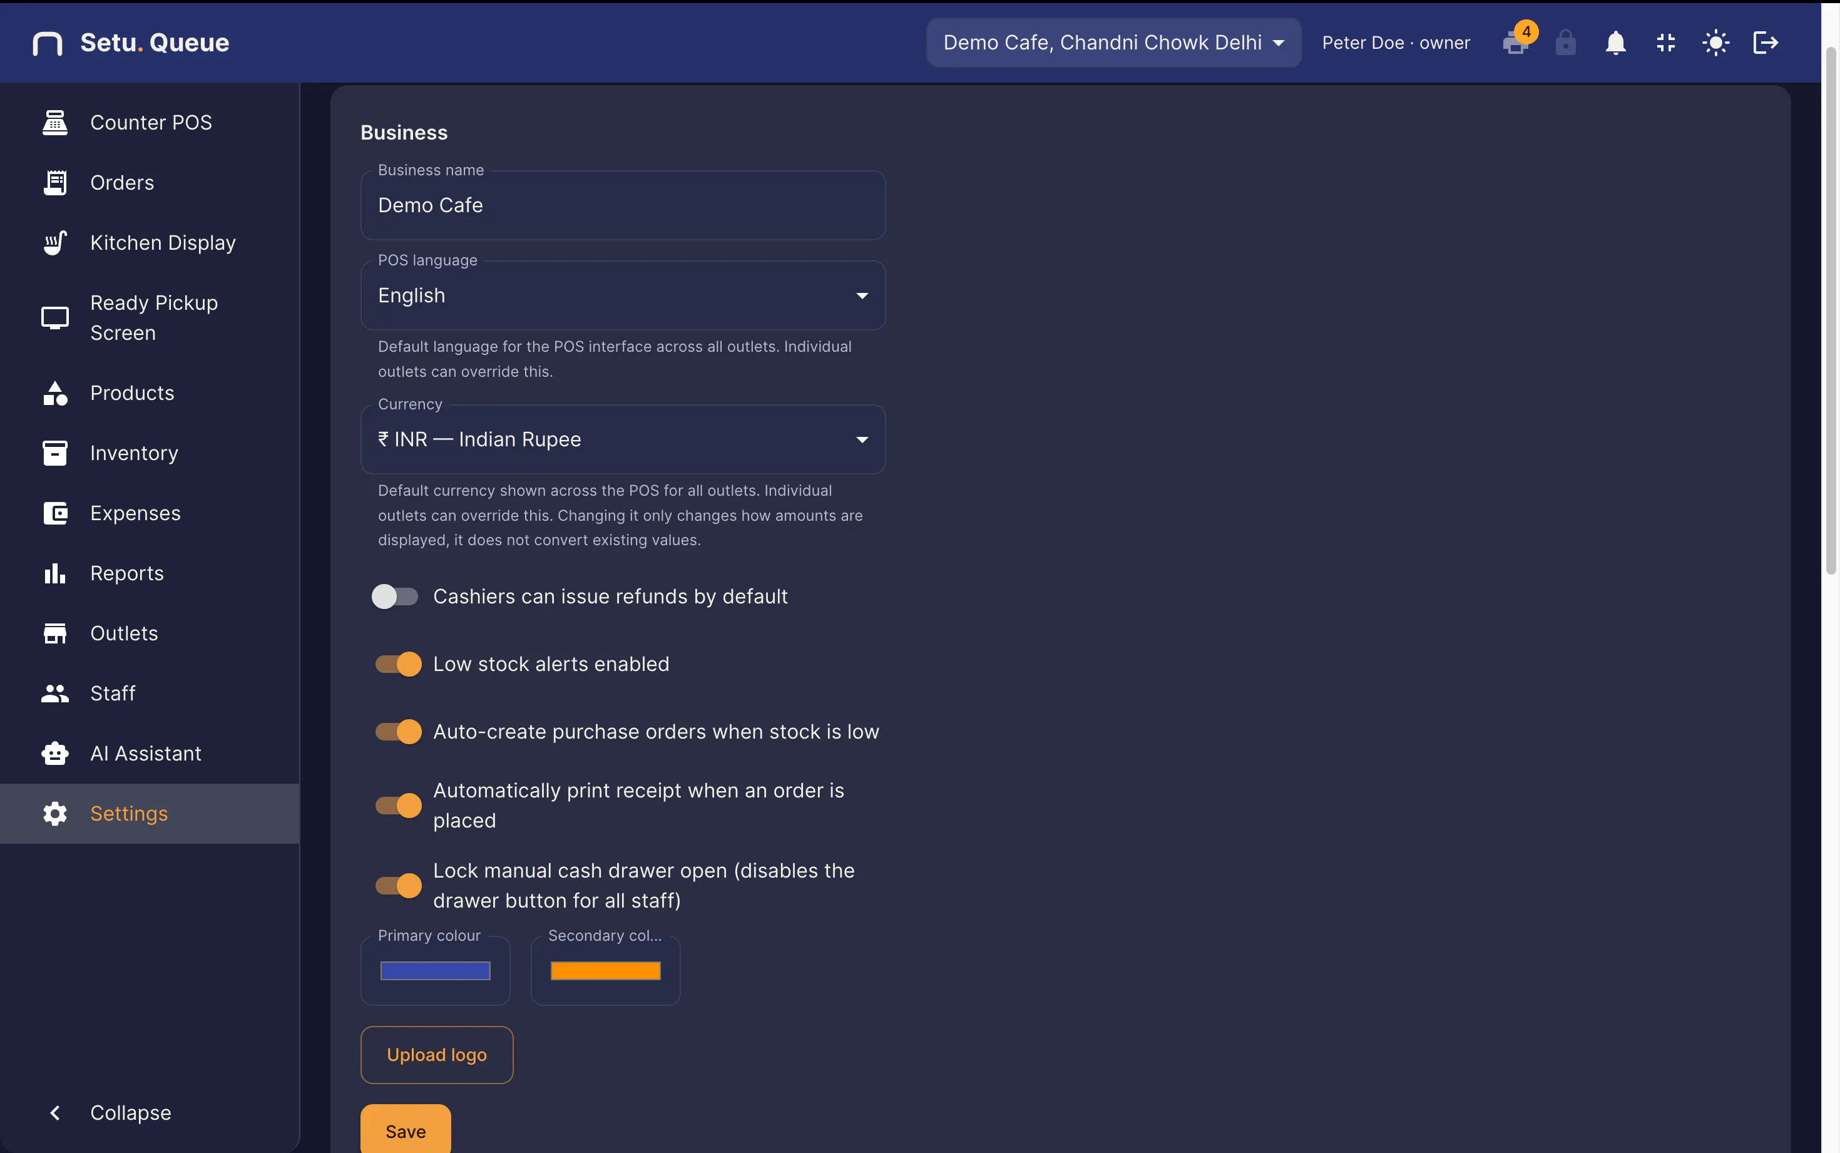The height and width of the screenshot is (1153, 1840).
Task: Click the Setu Queue logo icon
Action: (48, 43)
